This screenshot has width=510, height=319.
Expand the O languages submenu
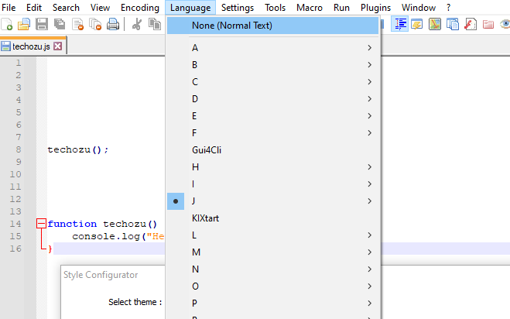click(272, 286)
